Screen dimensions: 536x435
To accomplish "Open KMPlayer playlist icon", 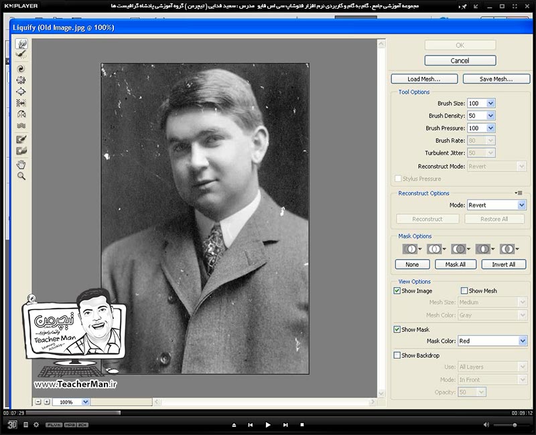I will pos(25,424).
